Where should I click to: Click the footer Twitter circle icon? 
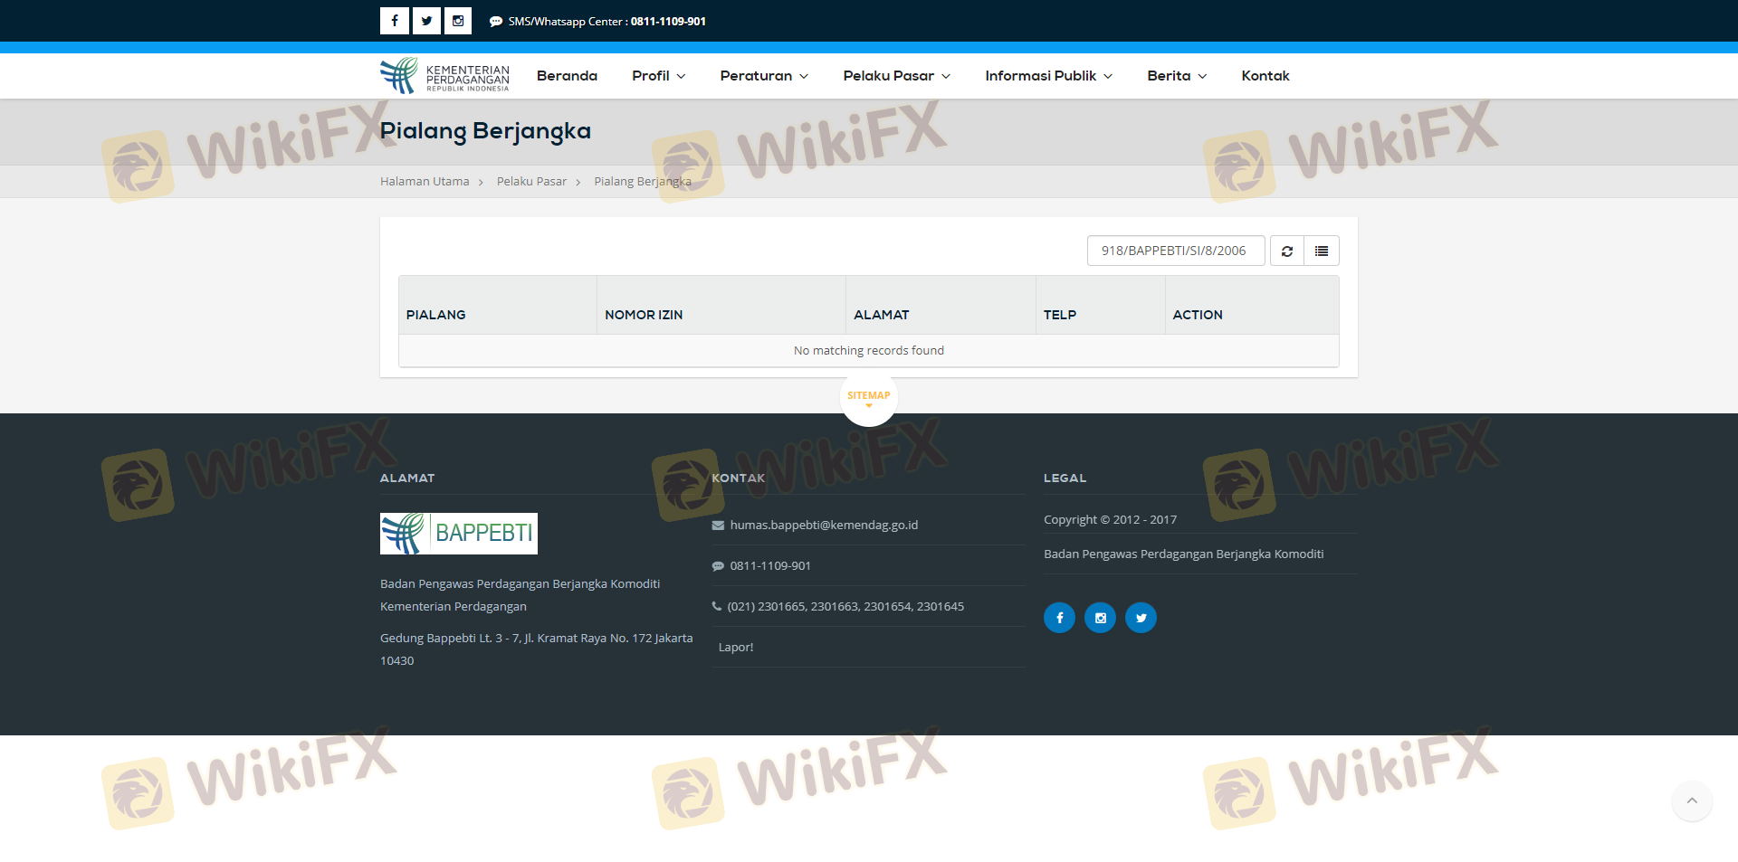[x=1141, y=618]
